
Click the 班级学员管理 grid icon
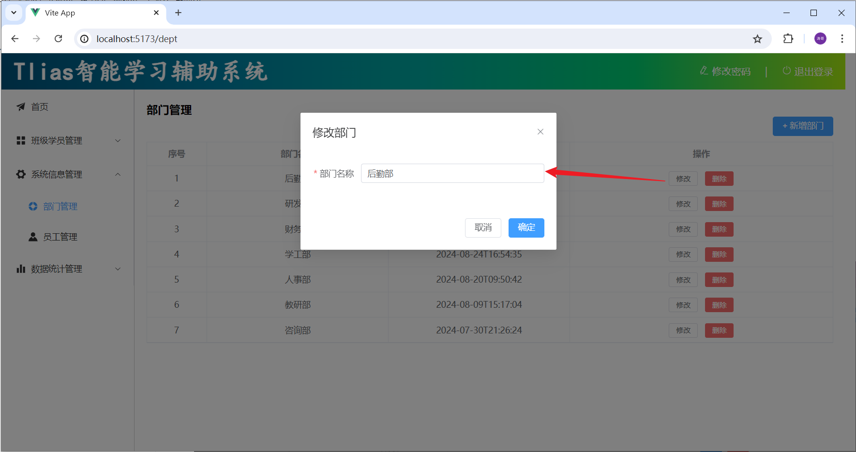click(21, 141)
